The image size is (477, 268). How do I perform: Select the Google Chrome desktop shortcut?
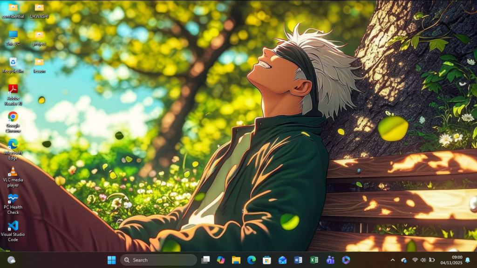[13, 122]
